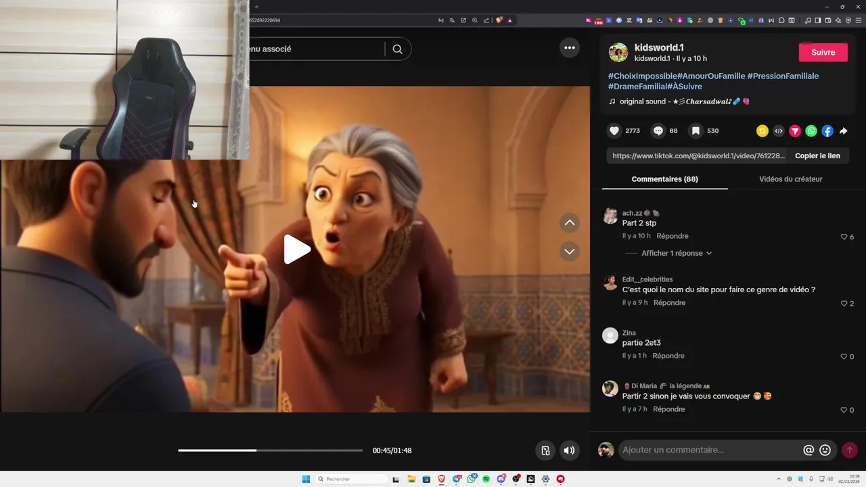Viewport: 866px width, 487px height.
Task: Open Discord from the taskbar
Action: (501, 479)
